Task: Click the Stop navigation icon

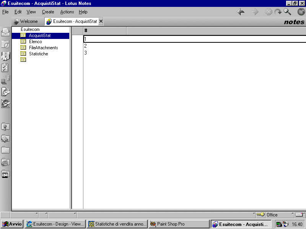Action: (x=269, y=12)
